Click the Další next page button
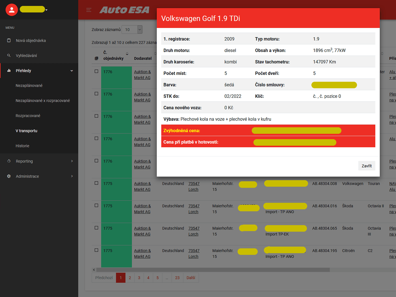 [191, 278]
